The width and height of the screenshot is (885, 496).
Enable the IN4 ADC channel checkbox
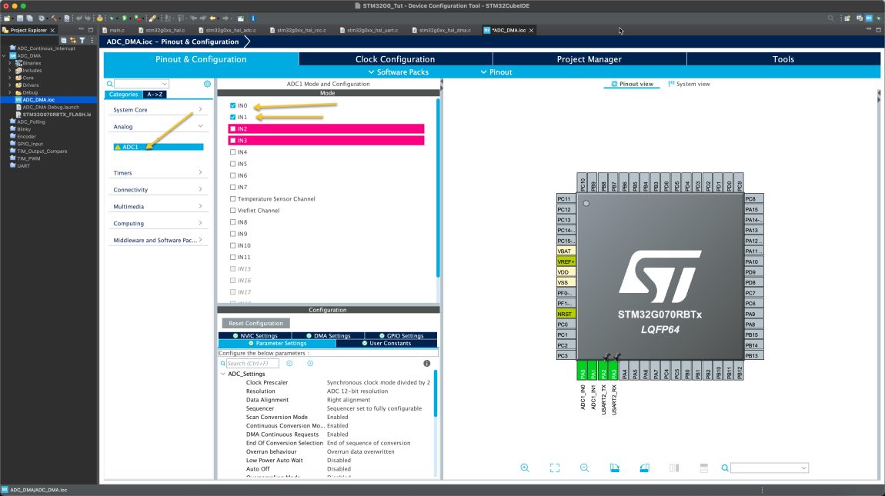tap(233, 151)
